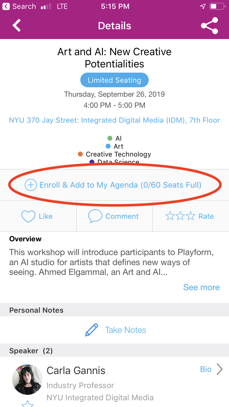This screenshot has width=229, height=407.
Task: Tap the plus circle enroll icon
Action: (31, 185)
